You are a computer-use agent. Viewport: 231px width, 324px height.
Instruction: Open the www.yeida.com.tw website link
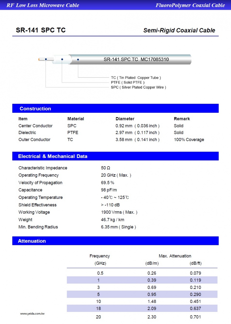32,313
